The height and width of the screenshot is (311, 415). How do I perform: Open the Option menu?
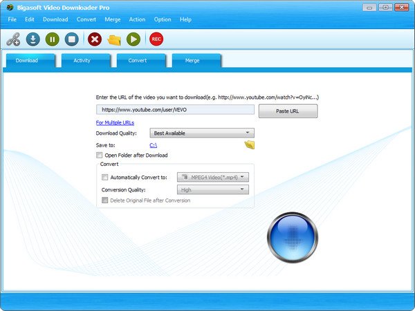click(163, 19)
